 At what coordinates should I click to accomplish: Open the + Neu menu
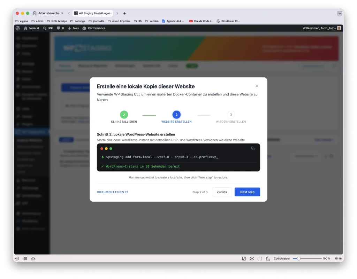(73, 28)
